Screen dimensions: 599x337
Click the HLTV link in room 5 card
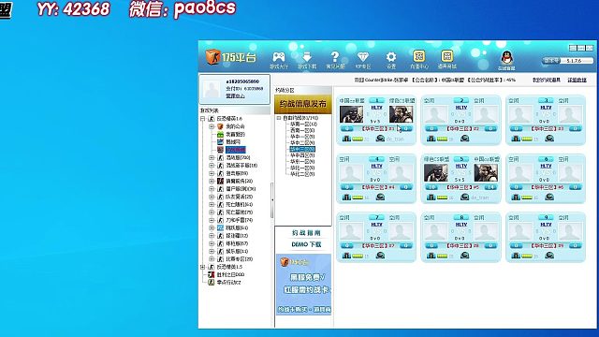[x=461, y=167]
